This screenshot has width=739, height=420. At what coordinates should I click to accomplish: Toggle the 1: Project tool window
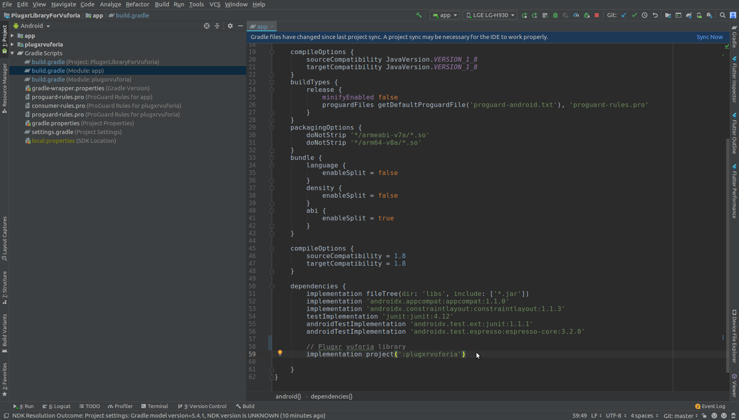[x=4, y=39]
